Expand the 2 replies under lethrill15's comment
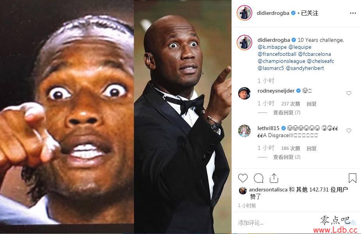This screenshot has width=361, height=234. pyautogui.click(x=287, y=157)
